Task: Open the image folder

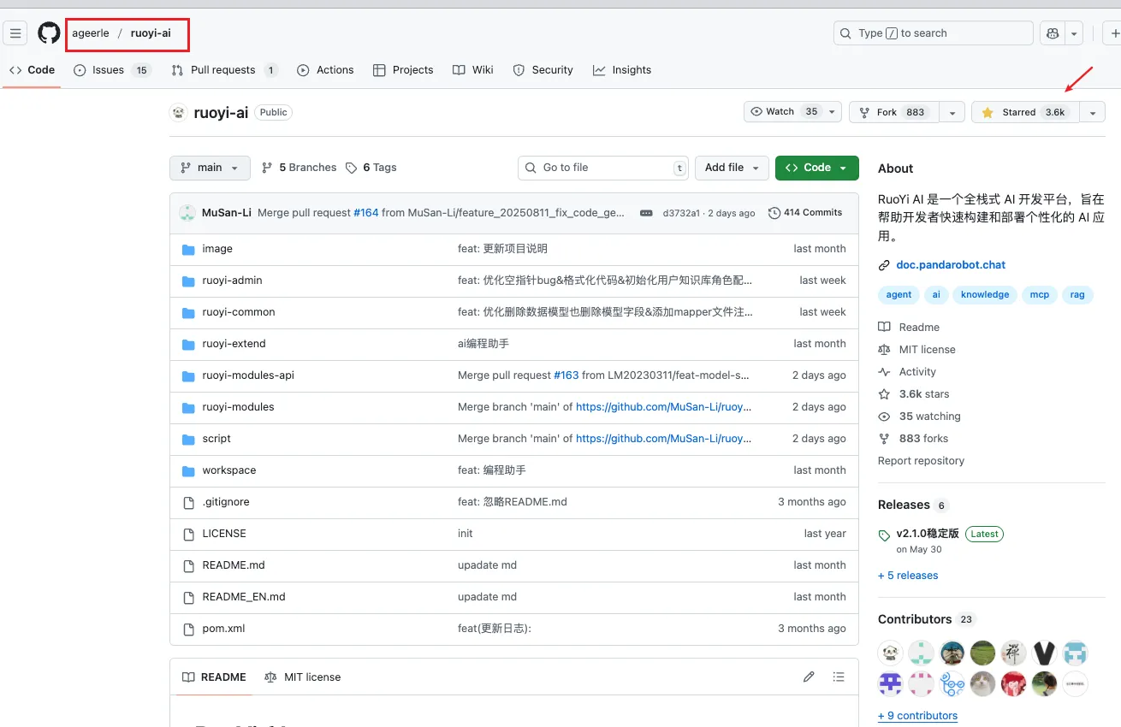Action: pyautogui.click(x=217, y=249)
